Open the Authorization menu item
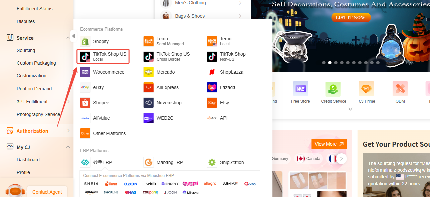The image size is (430, 197). (x=32, y=131)
